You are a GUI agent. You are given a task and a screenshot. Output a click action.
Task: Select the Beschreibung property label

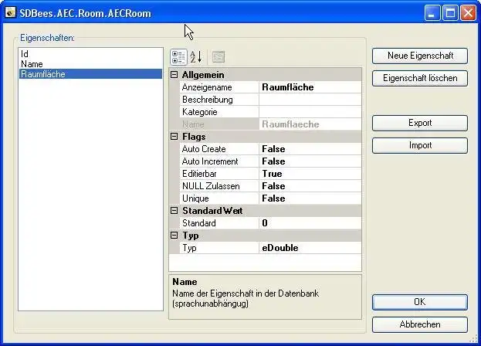[x=219, y=100]
